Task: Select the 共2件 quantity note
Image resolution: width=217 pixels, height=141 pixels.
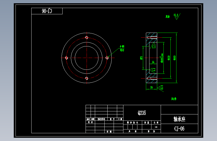Action: [174, 99]
